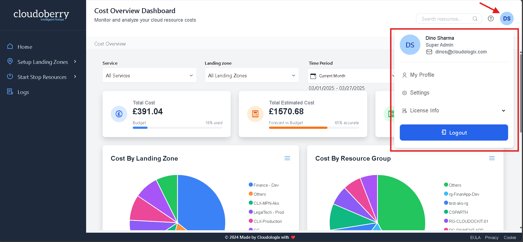Viewport: 523px width, 242px height.
Task: Focus the Search resources field
Action: point(449,19)
